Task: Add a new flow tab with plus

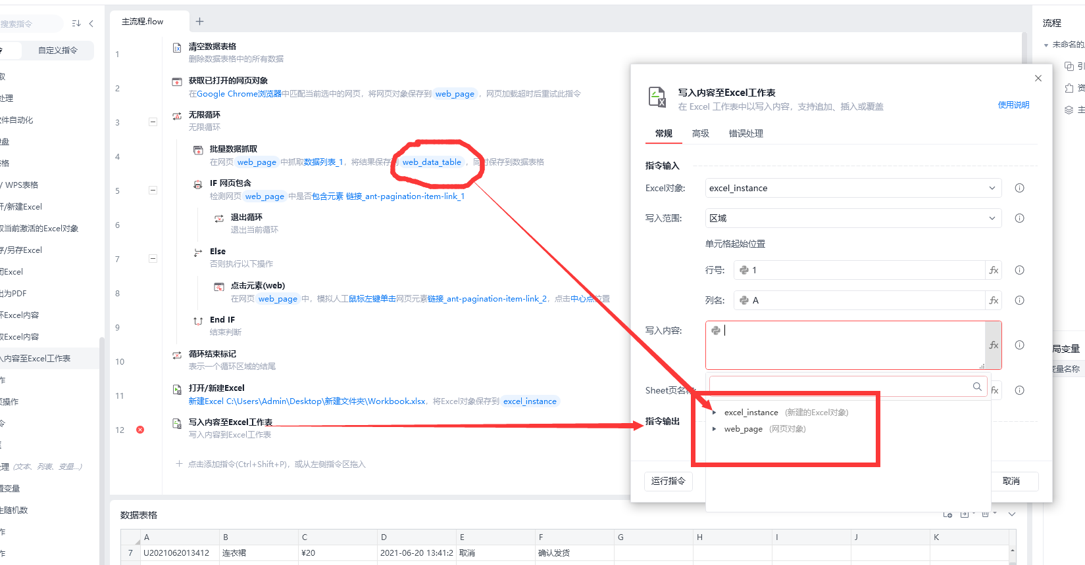Action: (200, 22)
